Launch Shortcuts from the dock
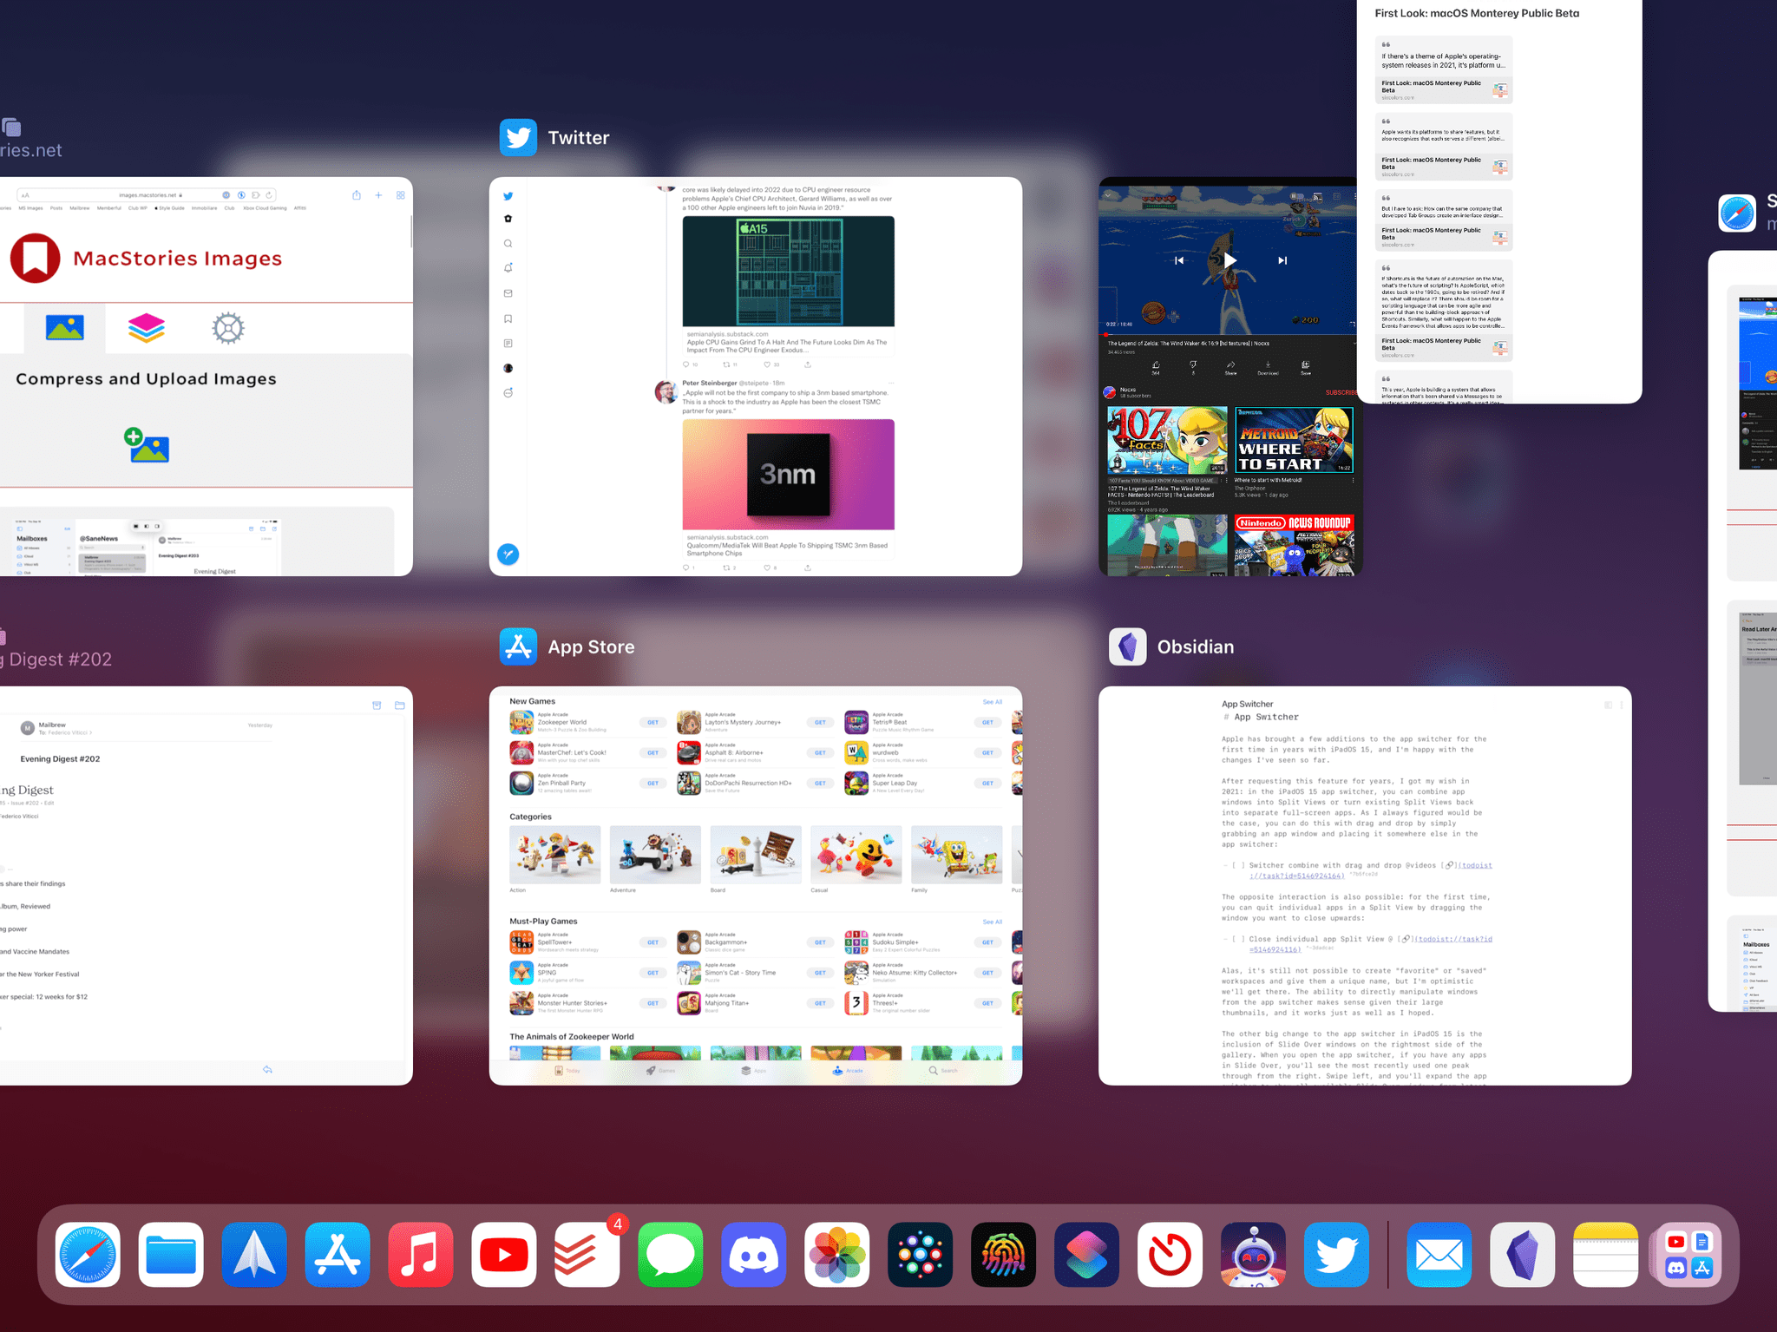Viewport: 1777px width, 1332px height. point(1087,1254)
